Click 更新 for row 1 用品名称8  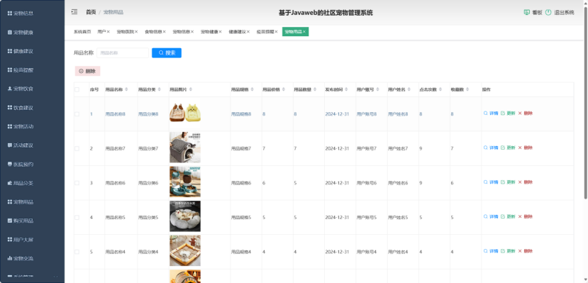(x=508, y=113)
